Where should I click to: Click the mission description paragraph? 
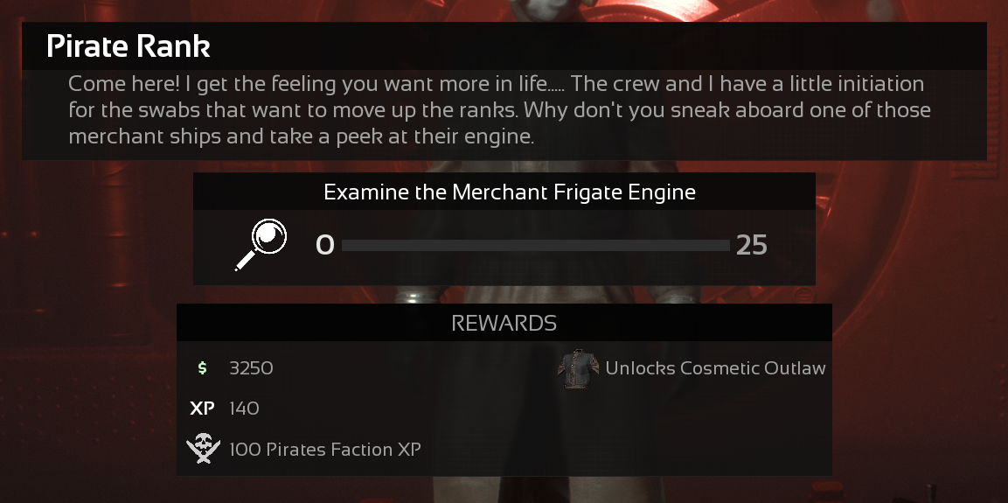point(498,111)
